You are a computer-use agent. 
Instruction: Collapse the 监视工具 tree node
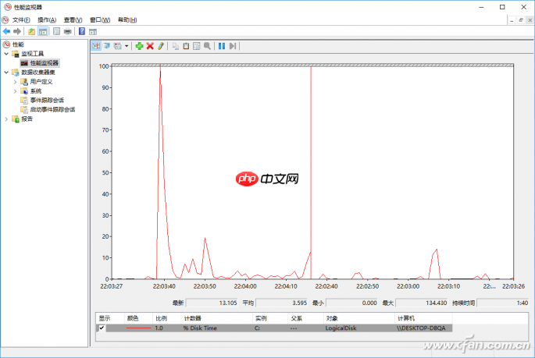pyautogui.click(x=6, y=54)
